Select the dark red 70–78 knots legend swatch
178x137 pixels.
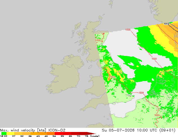tap(83, 133)
